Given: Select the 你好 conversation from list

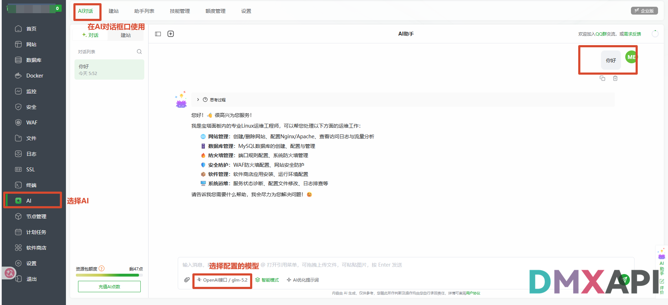Looking at the screenshot, I should (x=109, y=69).
